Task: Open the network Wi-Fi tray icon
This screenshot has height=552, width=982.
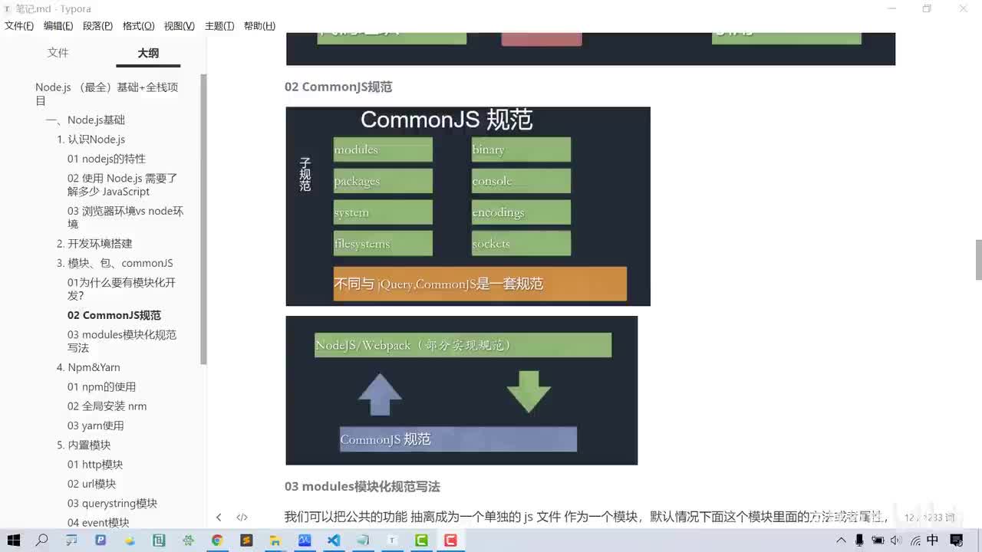Action: point(915,540)
